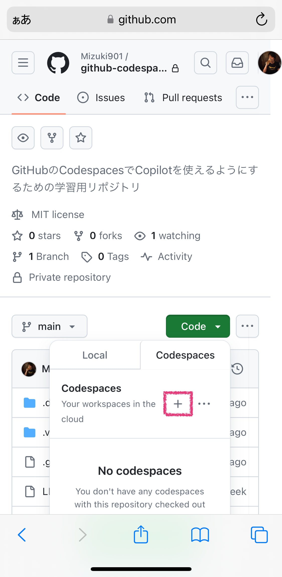Open the file row starting with .g

click(x=31, y=462)
